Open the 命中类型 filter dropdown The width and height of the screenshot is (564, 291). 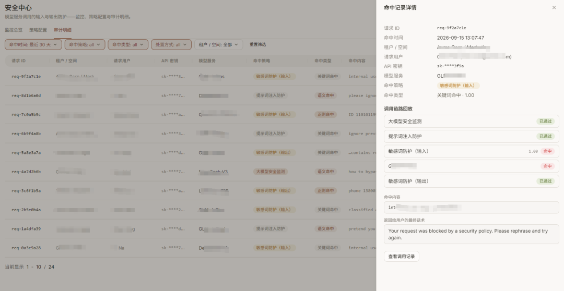point(128,44)
